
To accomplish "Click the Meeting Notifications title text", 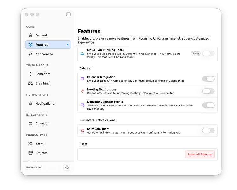I will coord(102,89).
